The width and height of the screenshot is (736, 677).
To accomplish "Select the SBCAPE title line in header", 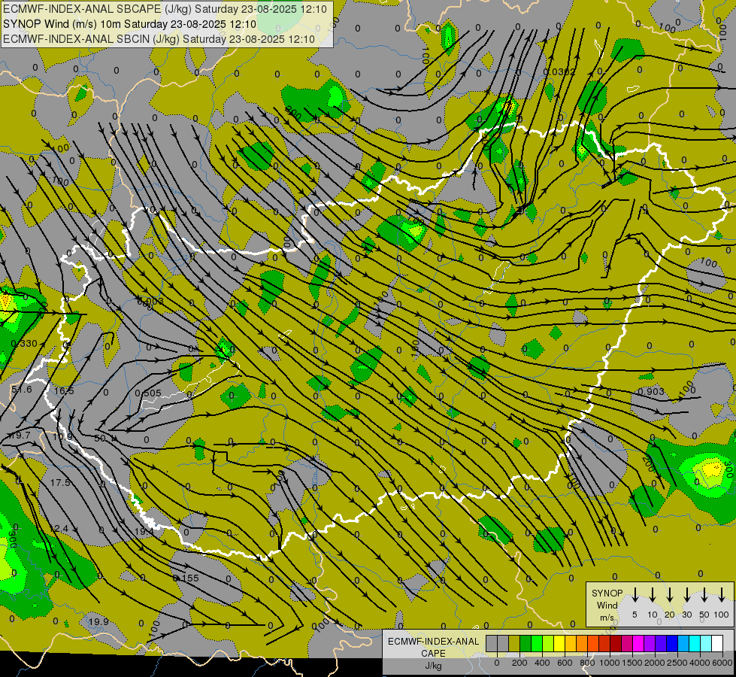I will click(165, 9).
